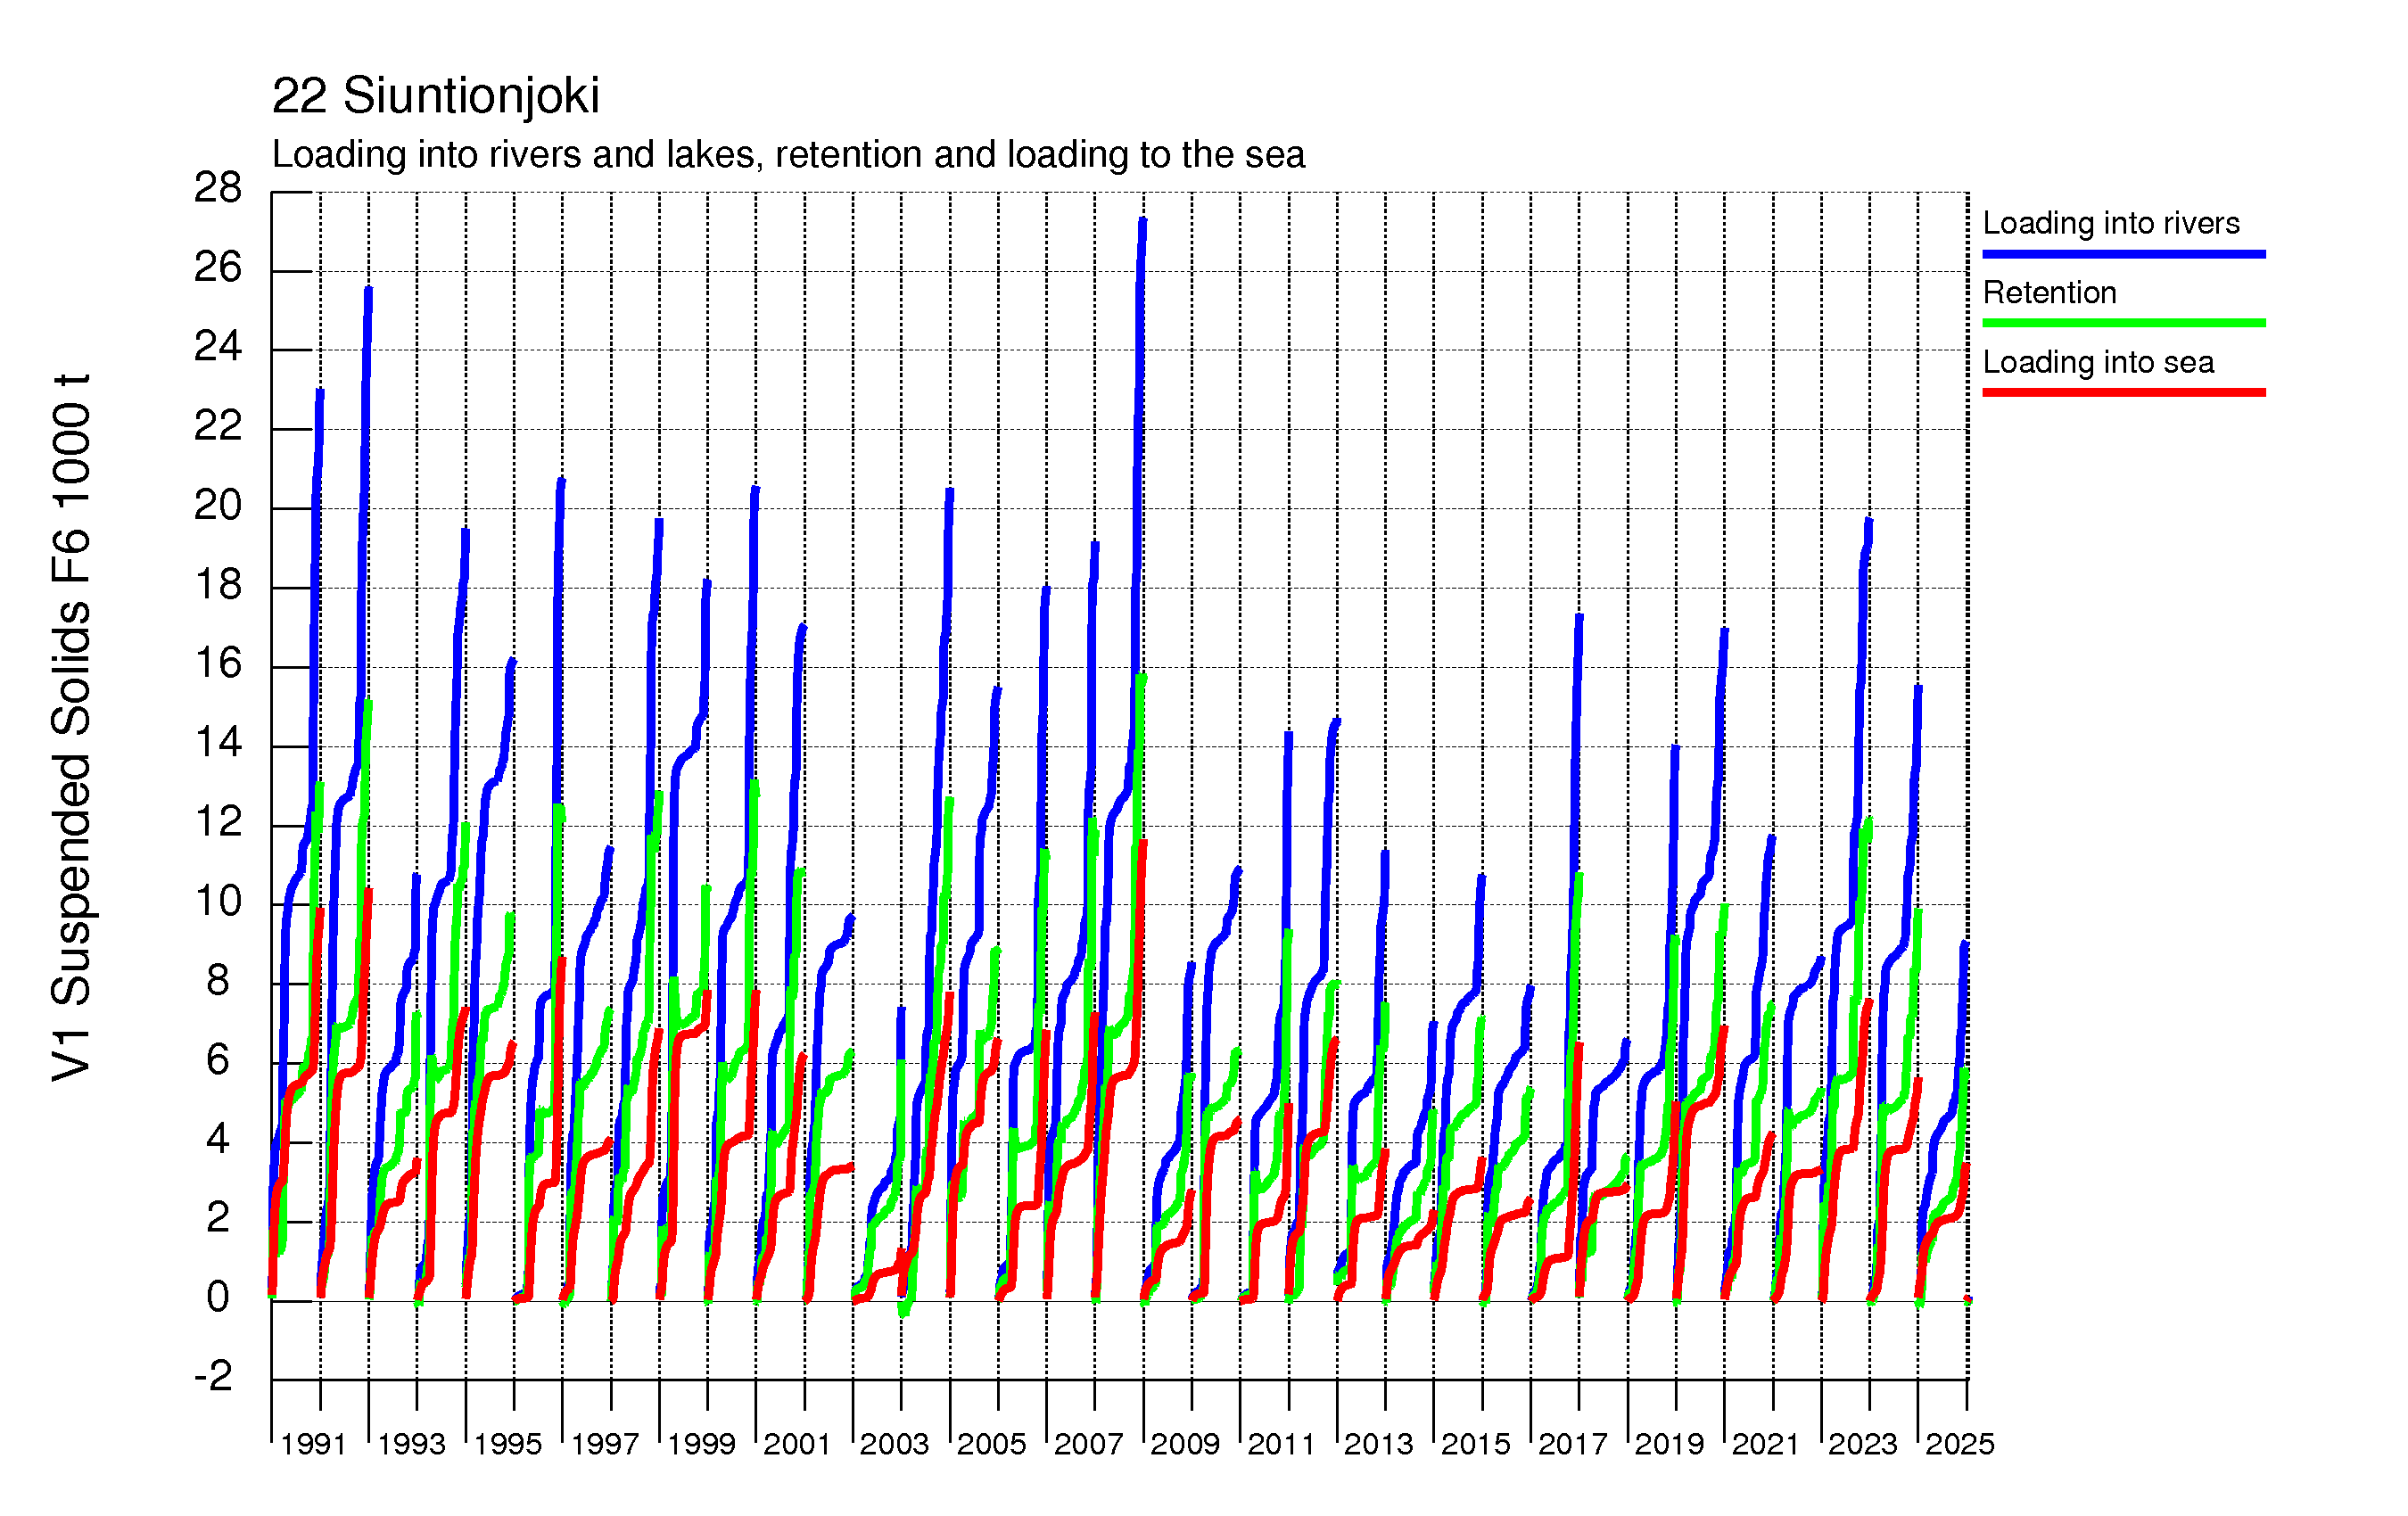The height and width of the screenshot is (1516, 2408).
Task: Click the 0 y-axis tick value
Action: pos(218,1297)
